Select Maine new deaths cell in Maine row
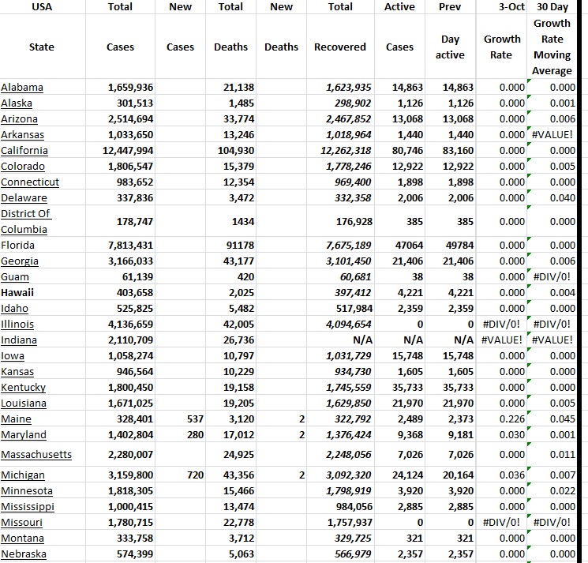The image size is (588, 563). (281, 419)
